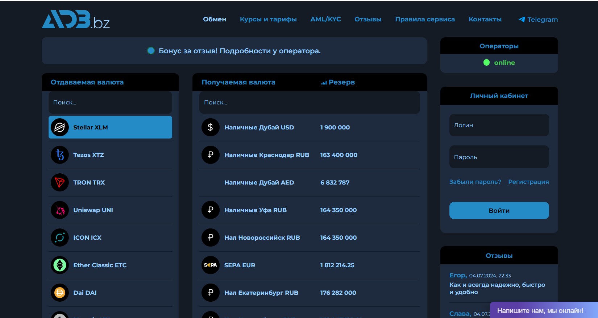Click the Ether Classic ETC icon
This screenshot has height=318, width=598.
[x=60, y=265]
